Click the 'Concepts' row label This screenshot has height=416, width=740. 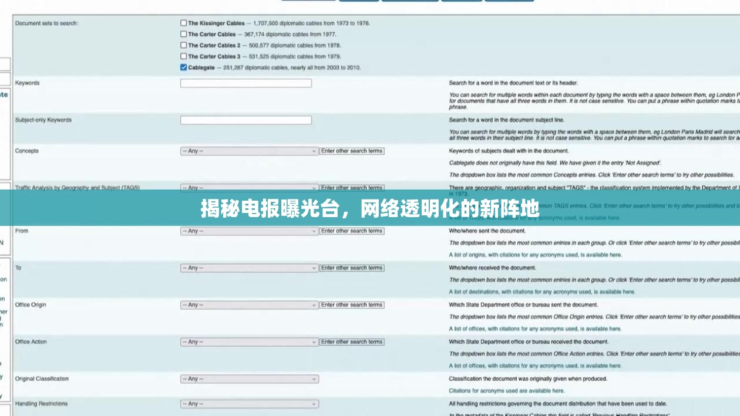[x=27, y=151]
